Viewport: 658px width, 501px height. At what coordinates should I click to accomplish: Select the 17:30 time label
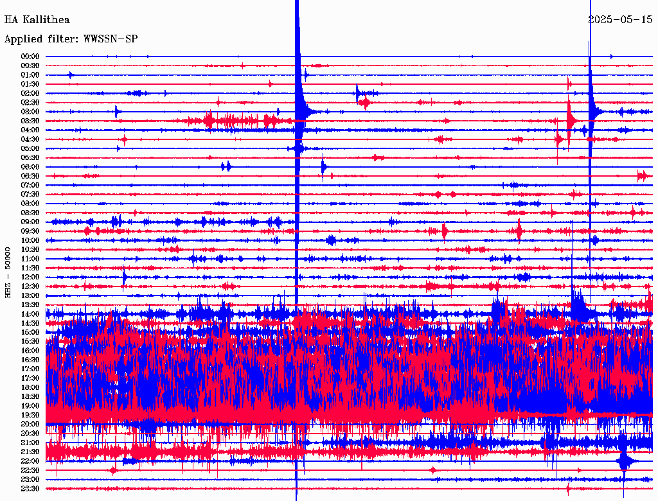(x=30, y=378)
